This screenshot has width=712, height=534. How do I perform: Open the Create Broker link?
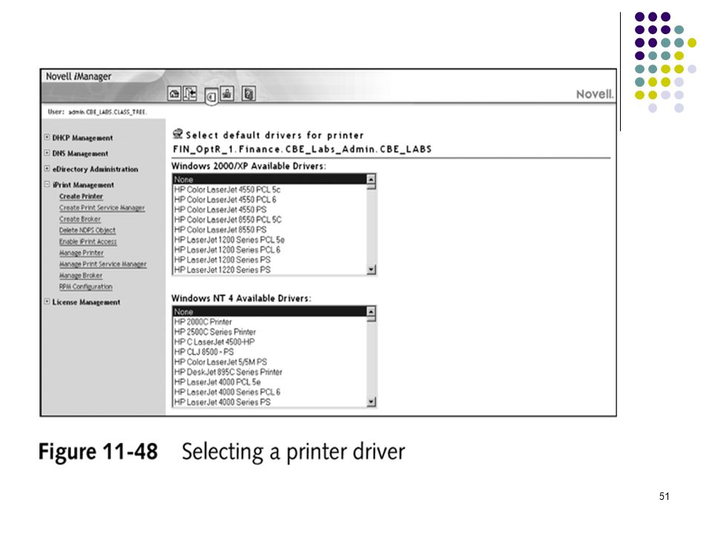click(x=79, y=219)
